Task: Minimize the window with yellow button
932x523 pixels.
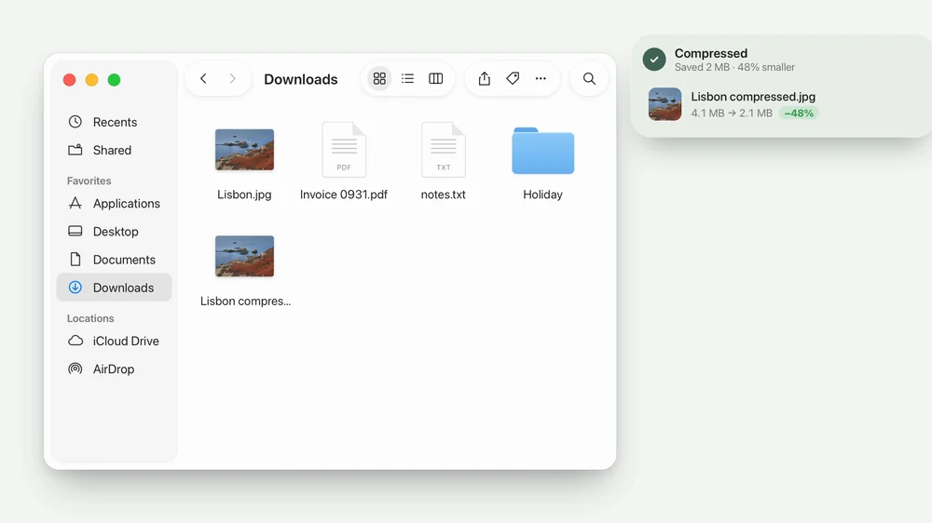Action: [91, 80]
